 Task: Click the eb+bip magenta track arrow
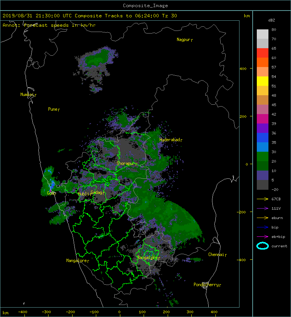click(x=262, y=237)
